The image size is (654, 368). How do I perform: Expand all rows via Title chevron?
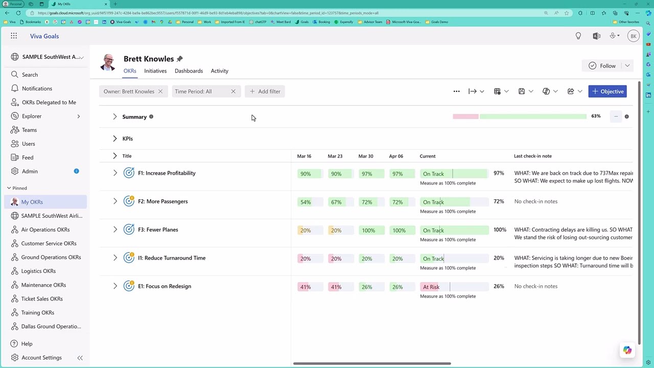click(115, 156)
